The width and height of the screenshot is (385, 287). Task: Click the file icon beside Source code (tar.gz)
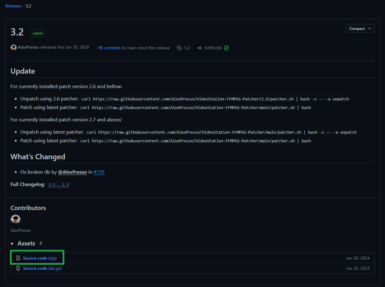click(x=18, y=268)
